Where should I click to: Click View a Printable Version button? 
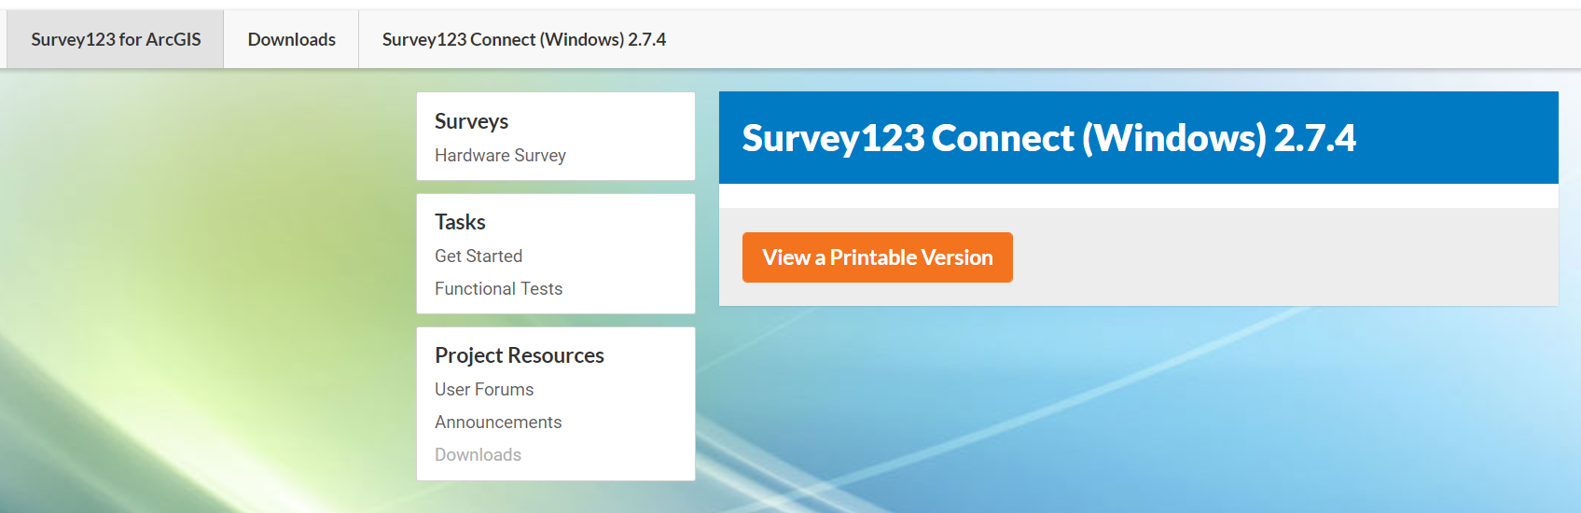pos(878,257)
